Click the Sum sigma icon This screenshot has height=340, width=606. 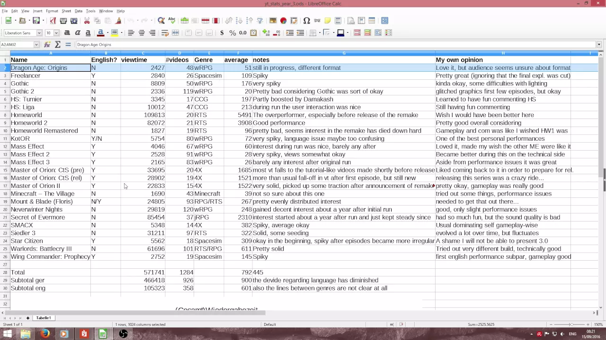58,44
